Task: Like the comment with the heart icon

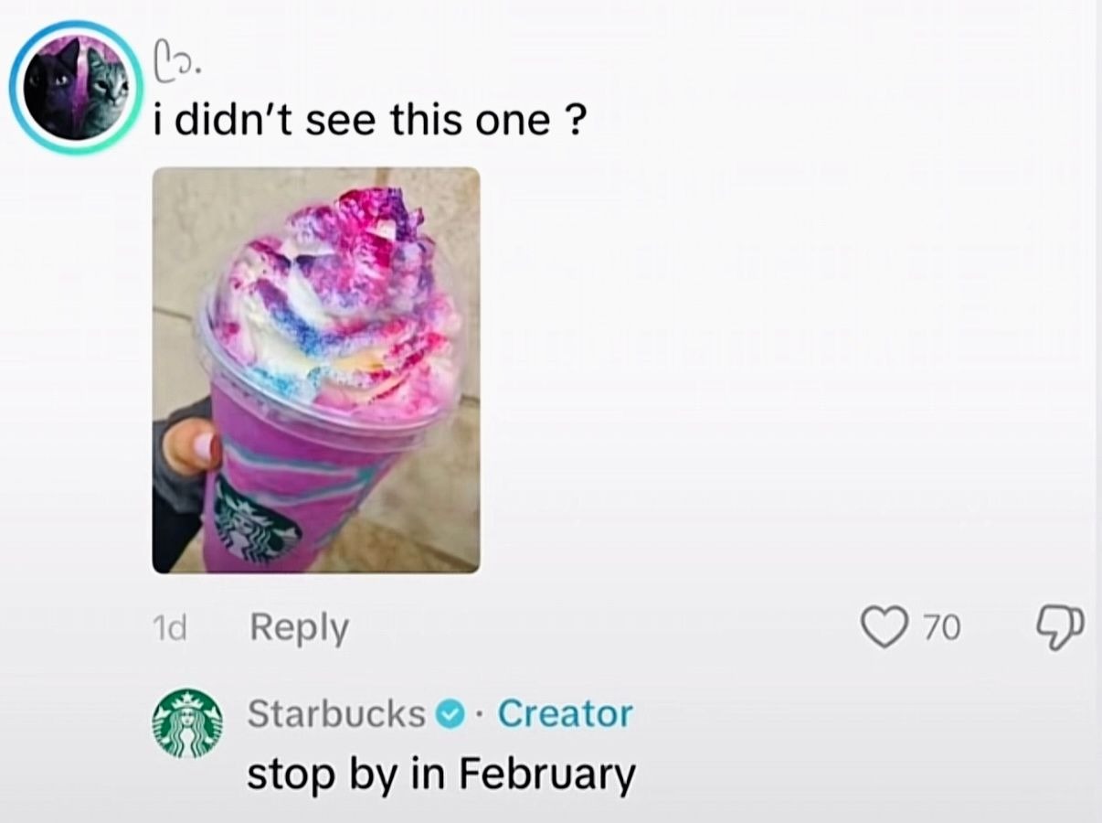Action: pyautogui.click(x=883, y=628)
